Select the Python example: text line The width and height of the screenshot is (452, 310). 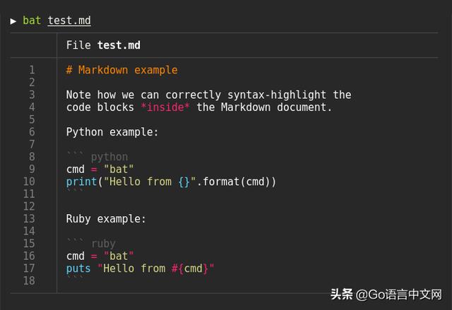tap(112, 132)
